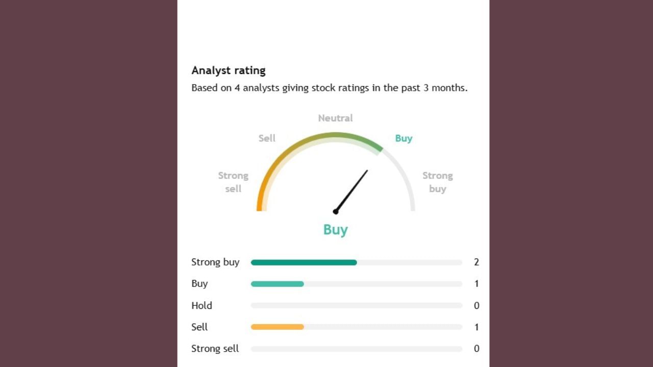
Task: Click the 'Based on 4 analysts' description text
Action: [x=329, y=88]
